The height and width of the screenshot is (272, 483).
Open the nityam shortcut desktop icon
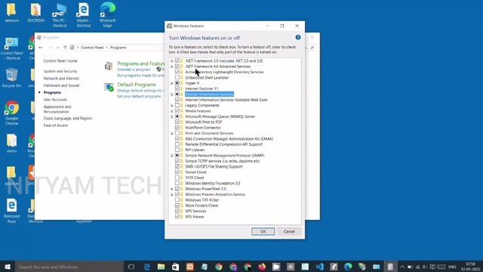pyautogui.click(x=84, y=15)
